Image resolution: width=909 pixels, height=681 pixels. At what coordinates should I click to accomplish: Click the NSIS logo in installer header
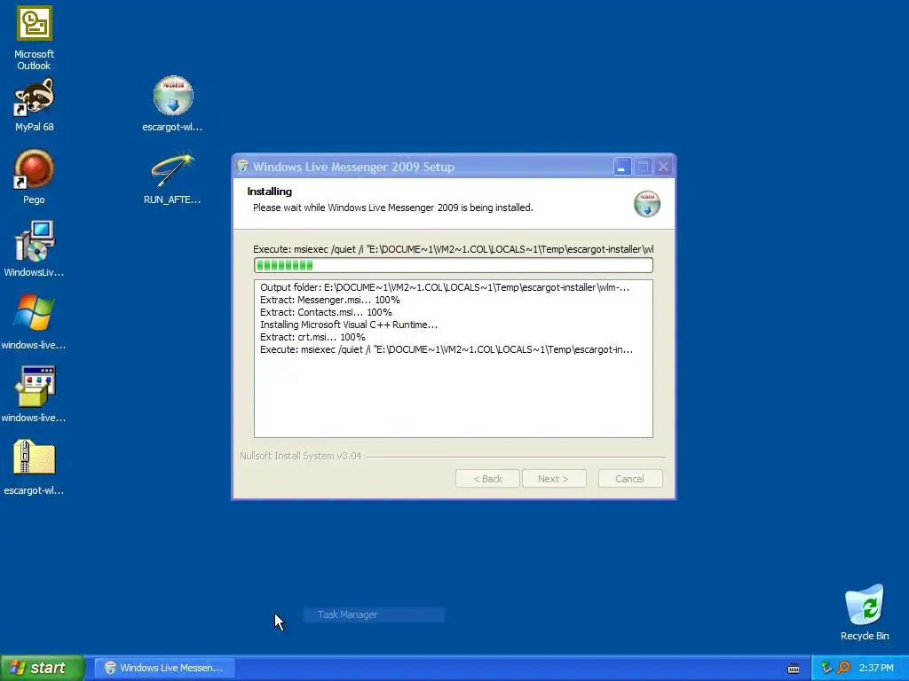(x=647, y=204)
